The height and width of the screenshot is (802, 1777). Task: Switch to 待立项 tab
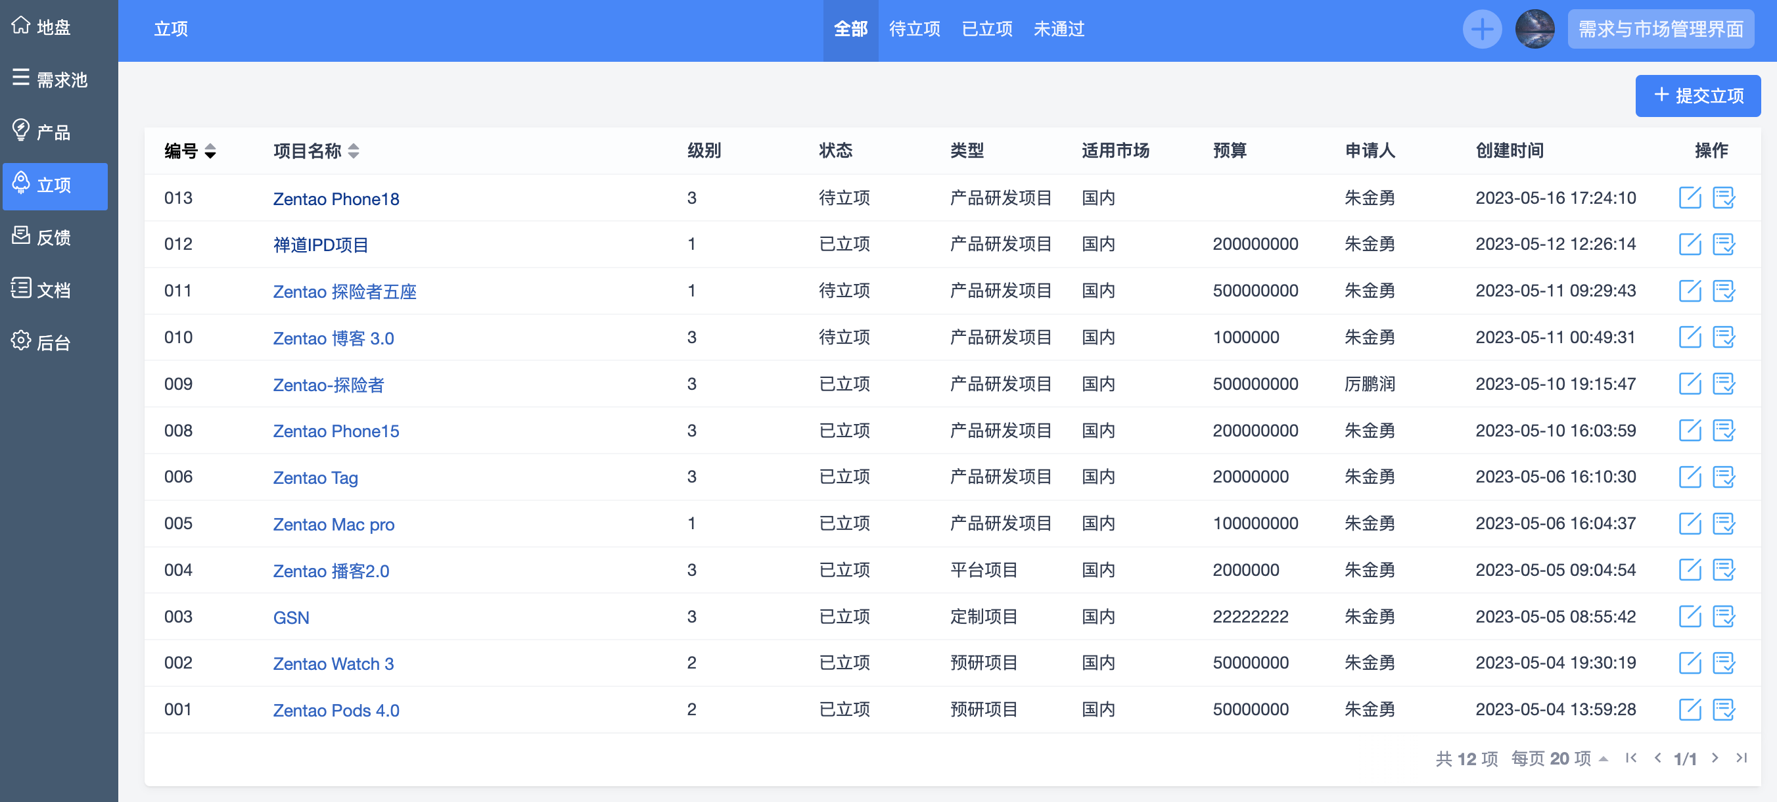pos(914,29)
